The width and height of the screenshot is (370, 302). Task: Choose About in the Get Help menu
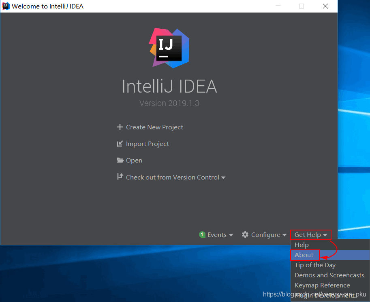[x=330, y=255]
